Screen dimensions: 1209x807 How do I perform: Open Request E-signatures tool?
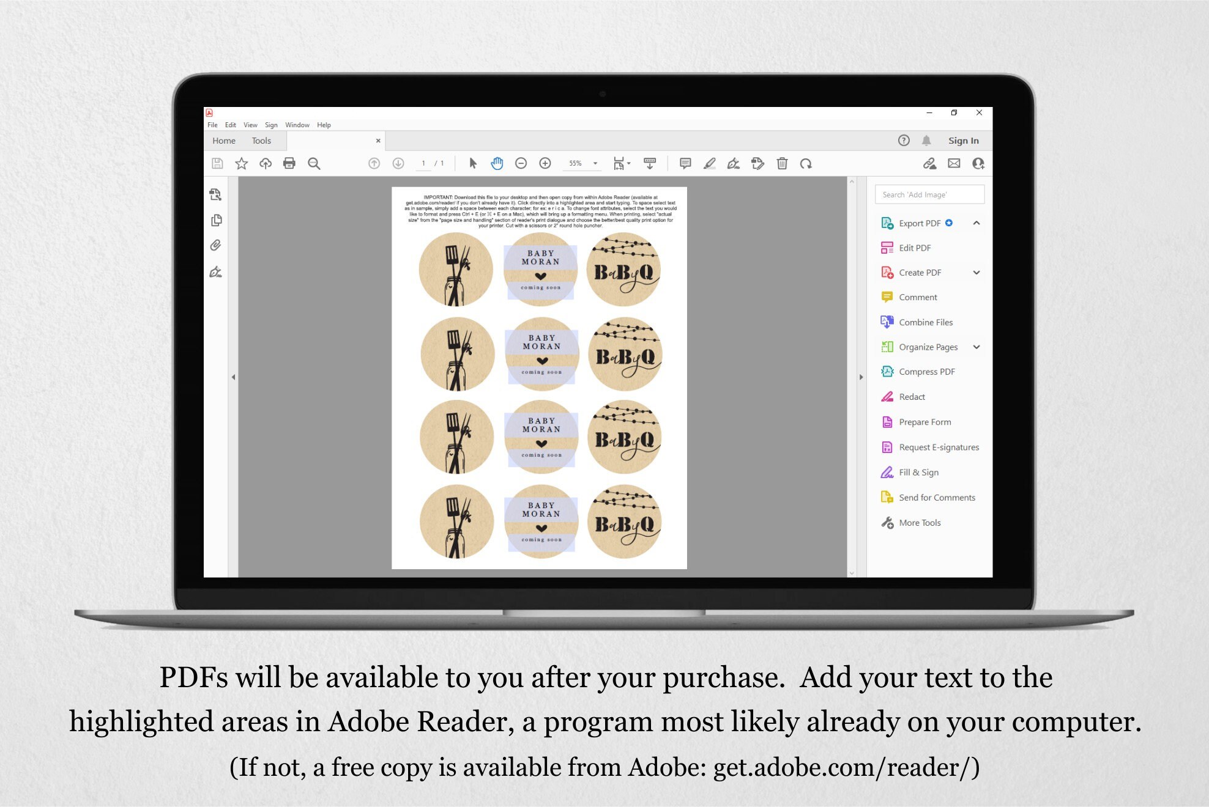(x=930, y=448)
